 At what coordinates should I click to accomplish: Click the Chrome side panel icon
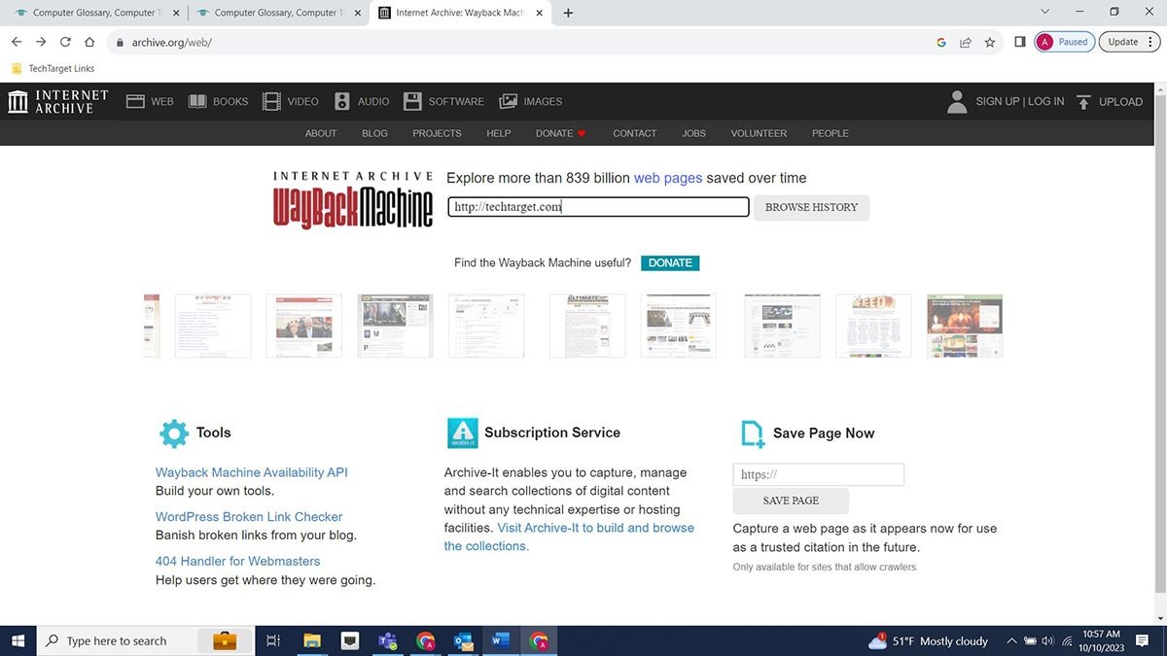pyautogui.click(x=1019, y=42)
